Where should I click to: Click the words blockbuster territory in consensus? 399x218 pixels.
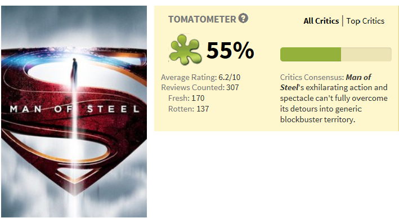coord(317,119)
